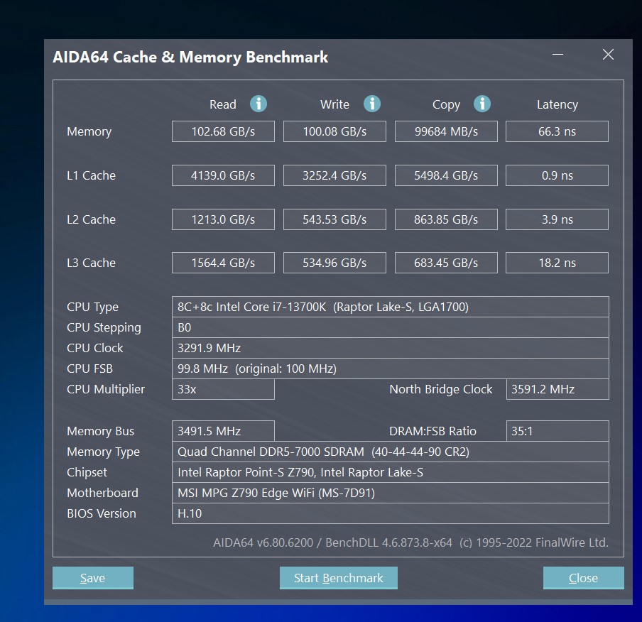Click the CPU Stepping field showing B0
The image size is (642, 622).
(391, 327)
